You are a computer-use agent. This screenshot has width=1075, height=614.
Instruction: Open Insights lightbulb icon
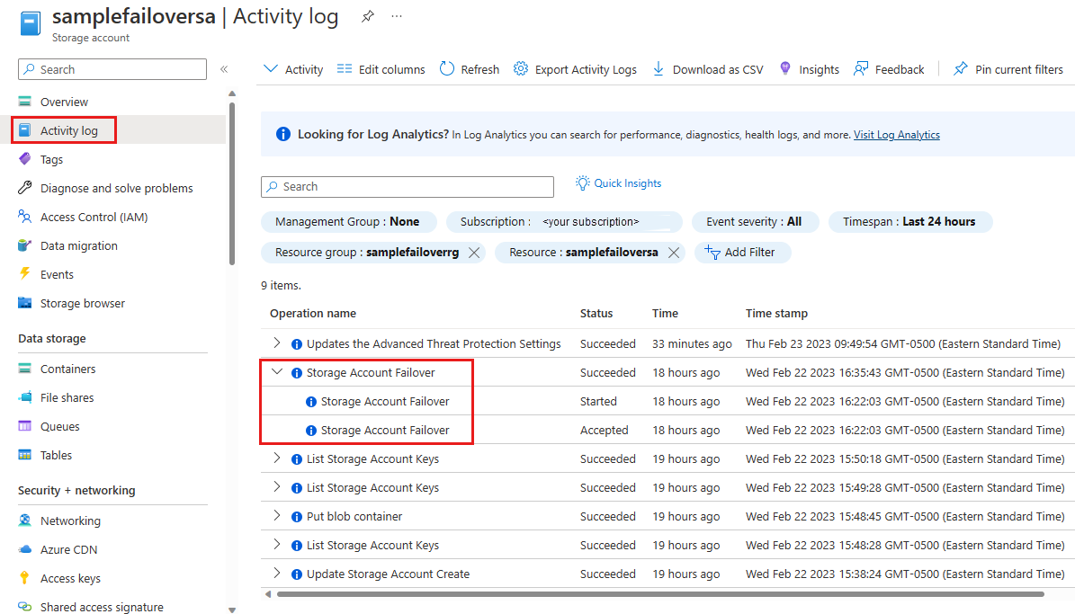pos(785,69)
